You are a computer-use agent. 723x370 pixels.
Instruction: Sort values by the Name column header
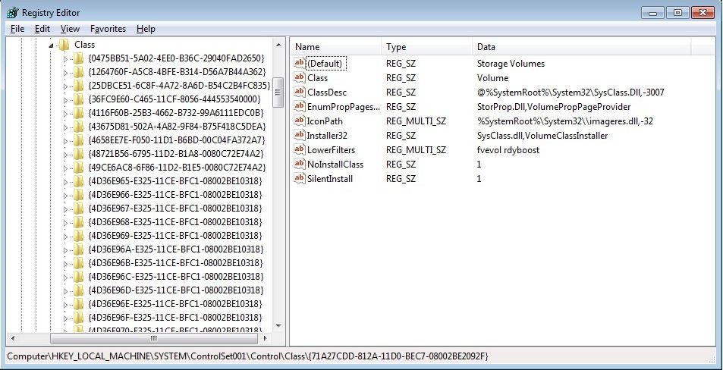[337, 46]
